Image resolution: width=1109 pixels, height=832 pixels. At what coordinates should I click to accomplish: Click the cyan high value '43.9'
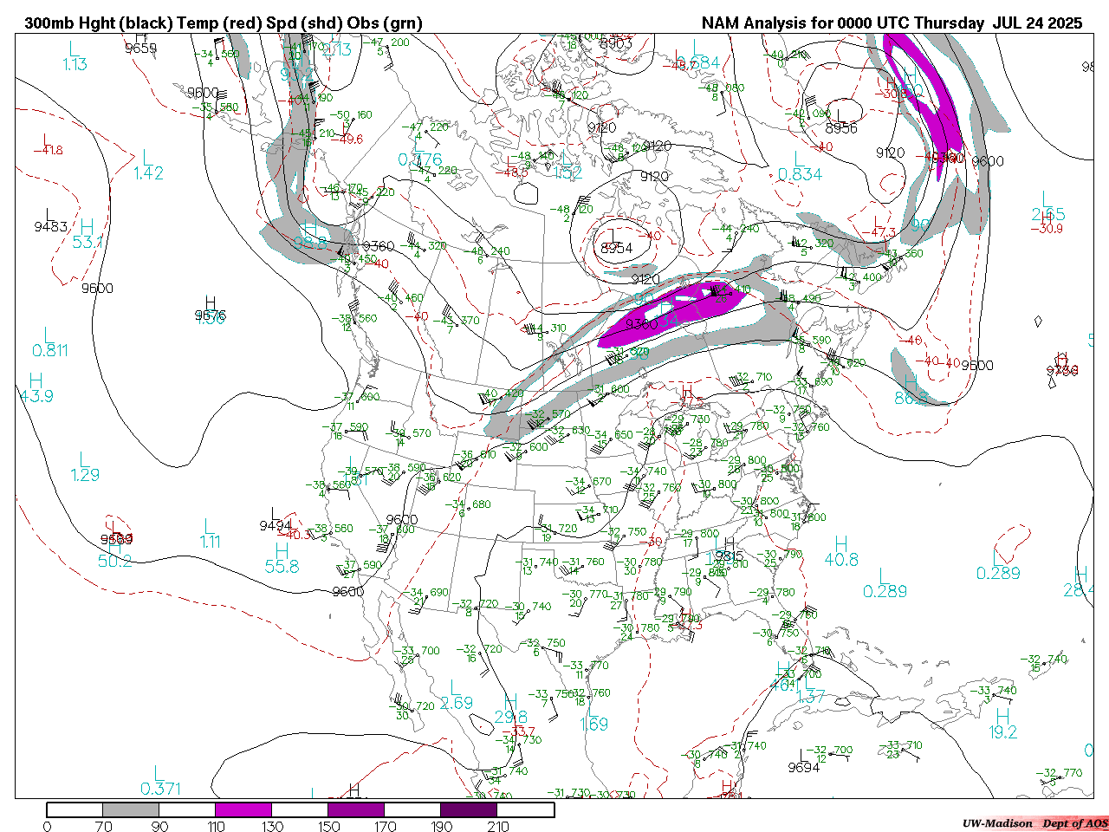pyautogui.click(x=36, y=396)
